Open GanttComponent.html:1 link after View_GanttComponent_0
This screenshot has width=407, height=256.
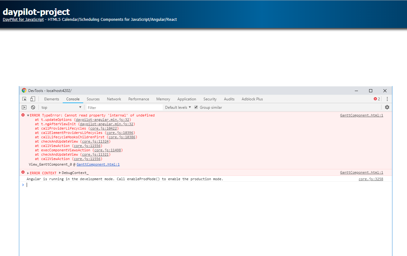pyautogui.click(x=98, y=164)
